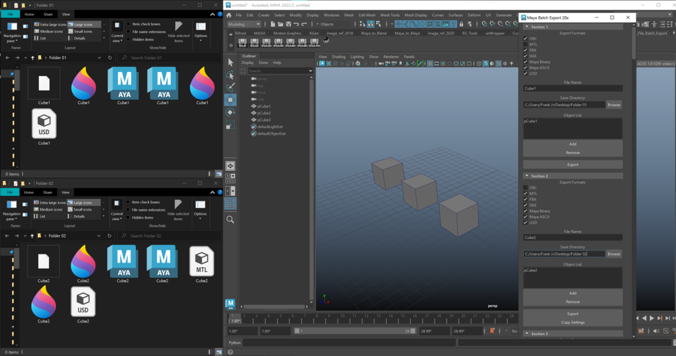Screen dimensions: 676x356
Task: Click the time range slider bar
Action: pyautogui.click(x=354, y=331)
